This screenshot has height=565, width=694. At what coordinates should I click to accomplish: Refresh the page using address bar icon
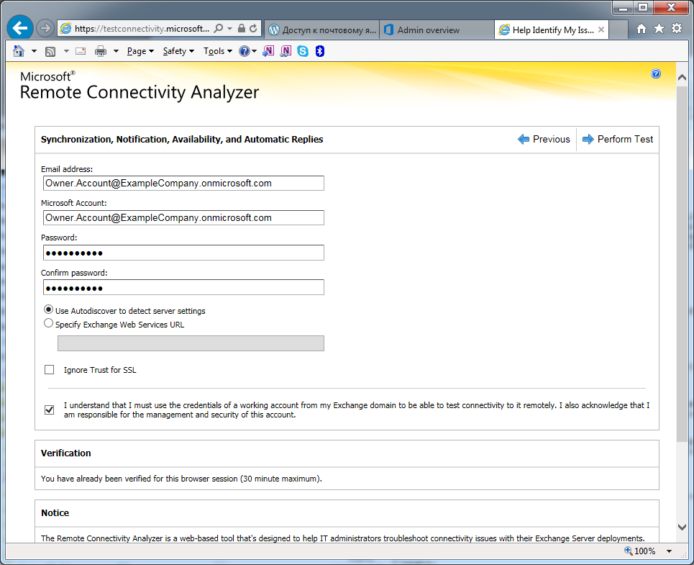click(253, 29)
